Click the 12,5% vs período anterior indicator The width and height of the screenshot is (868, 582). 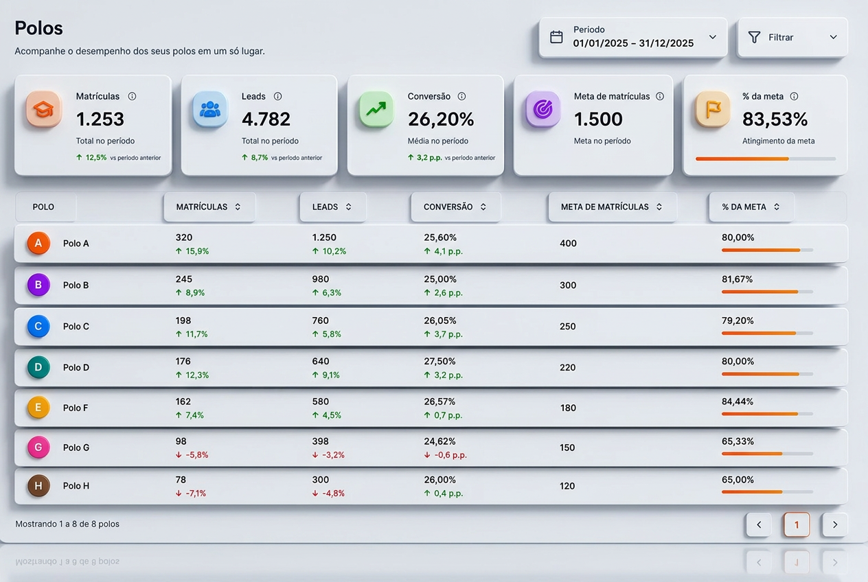click(x=119, y=157)
